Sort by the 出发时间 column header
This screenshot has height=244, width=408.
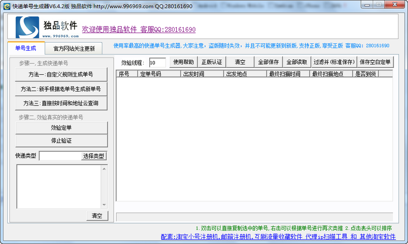pos(202,74)
